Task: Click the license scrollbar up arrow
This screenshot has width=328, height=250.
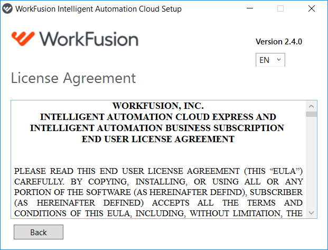Action: pyautogui.click(x=311, y=106)
